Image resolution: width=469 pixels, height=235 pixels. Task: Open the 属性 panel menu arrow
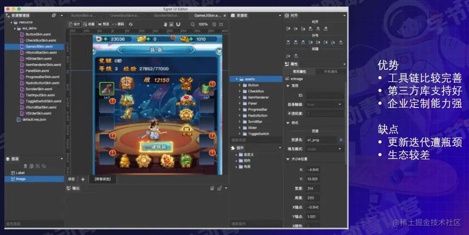click(x=344, y=64)
